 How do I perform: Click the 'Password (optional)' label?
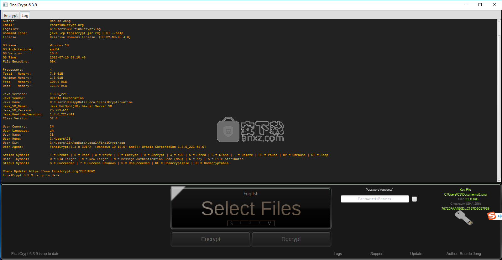(x=379, y=190)
